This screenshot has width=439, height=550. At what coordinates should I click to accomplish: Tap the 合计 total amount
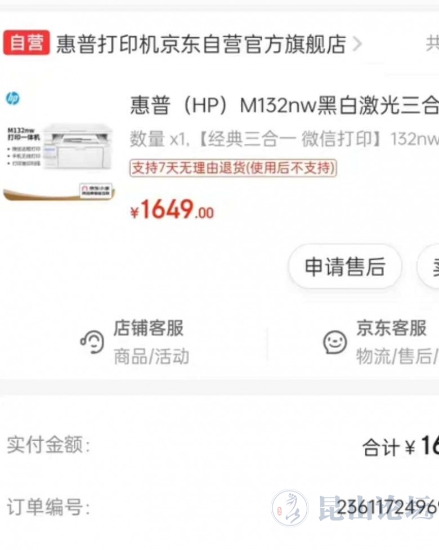401,446
